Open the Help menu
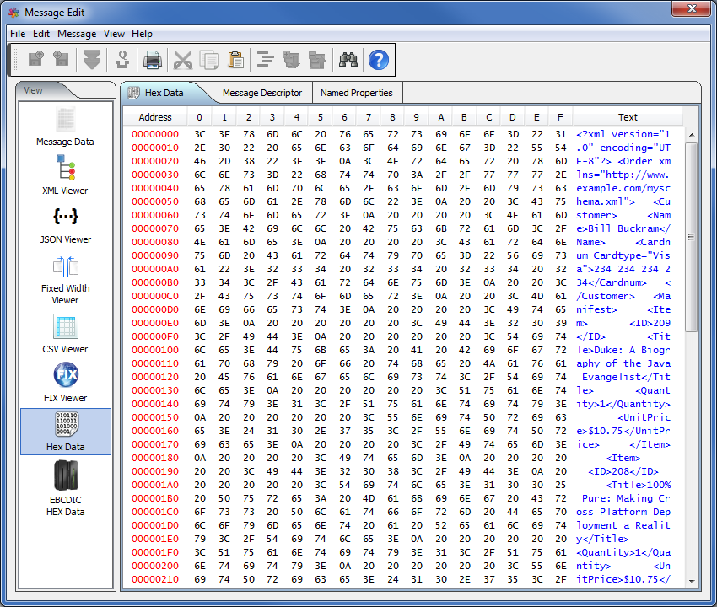Viewport: 717px width, 607px height. click(142, 34)
